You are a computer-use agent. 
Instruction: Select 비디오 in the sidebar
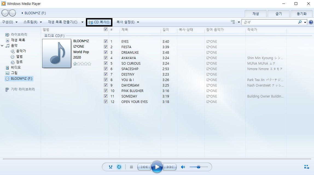16,67
